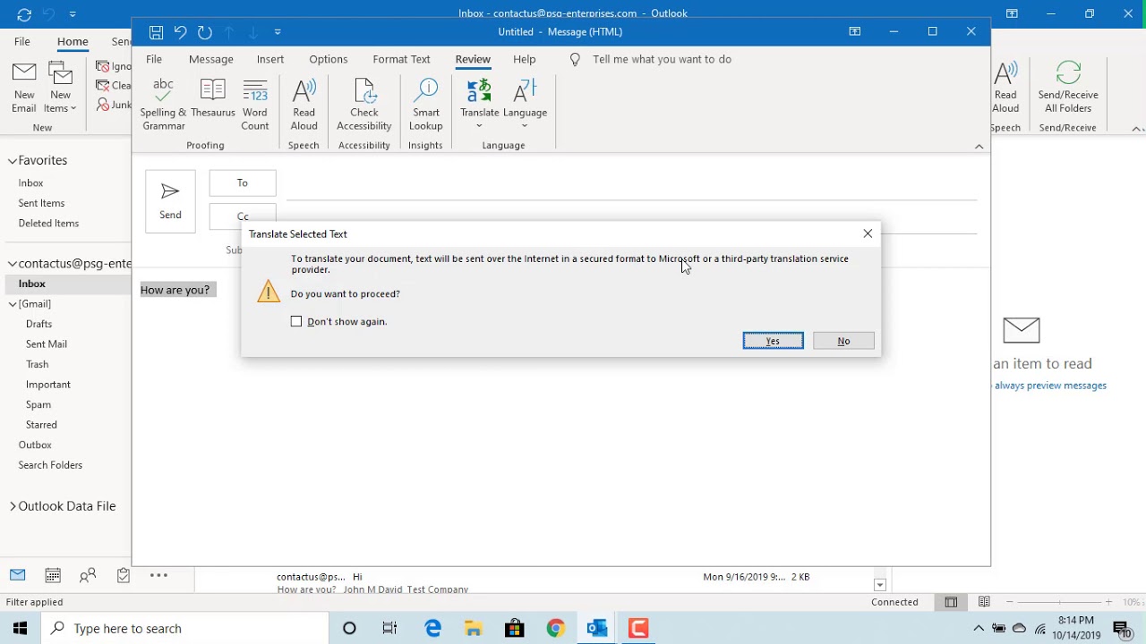Image resolution: width=1146 pixels, height=644 pixels.
Task: Click the Send button icon
Action: click(x=170, y=191)
